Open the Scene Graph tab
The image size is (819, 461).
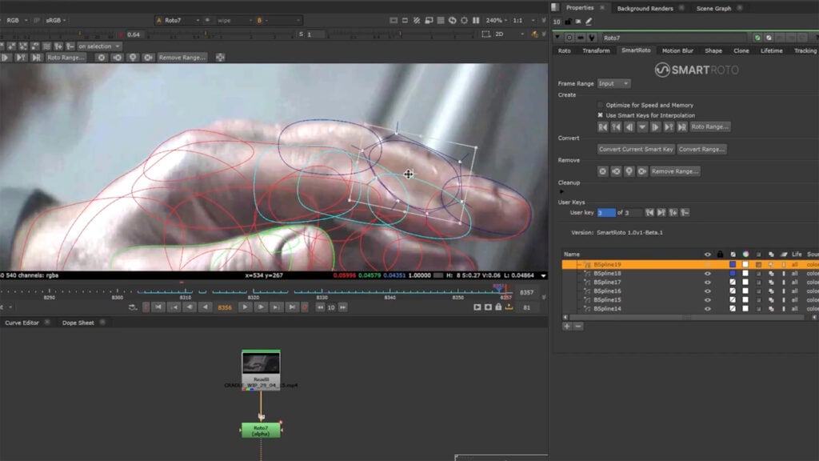point(713,8)
